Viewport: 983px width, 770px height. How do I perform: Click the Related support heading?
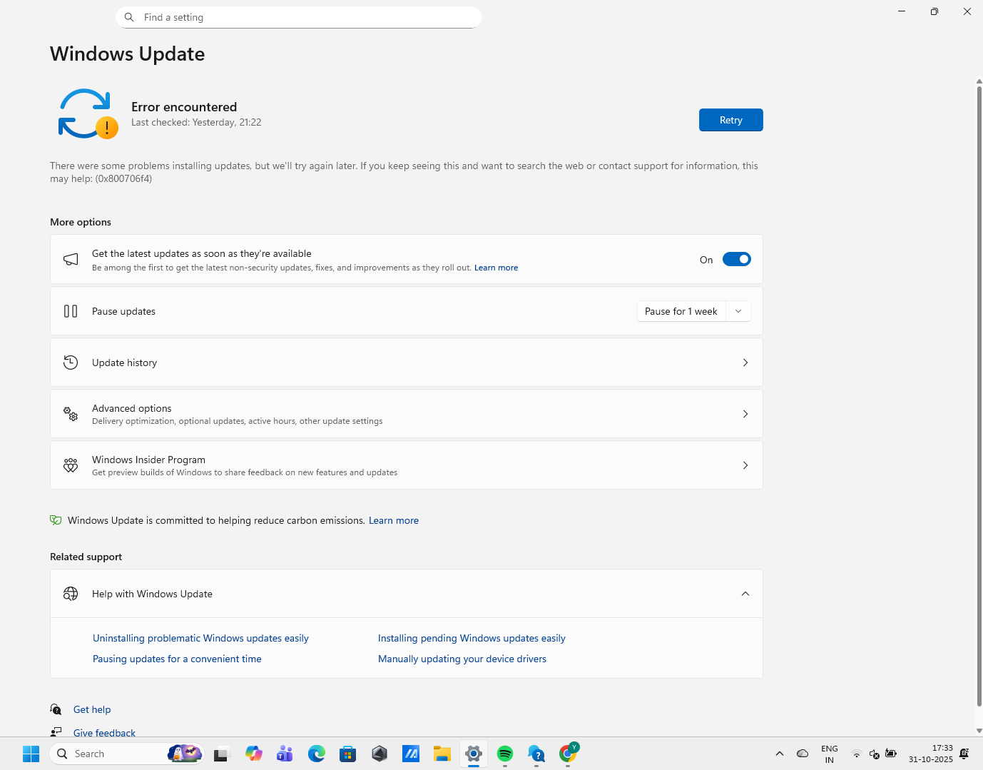tap(86, 557)
